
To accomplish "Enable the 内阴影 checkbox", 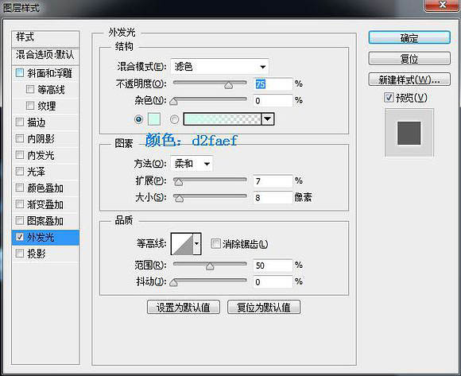I will [20, 138].
